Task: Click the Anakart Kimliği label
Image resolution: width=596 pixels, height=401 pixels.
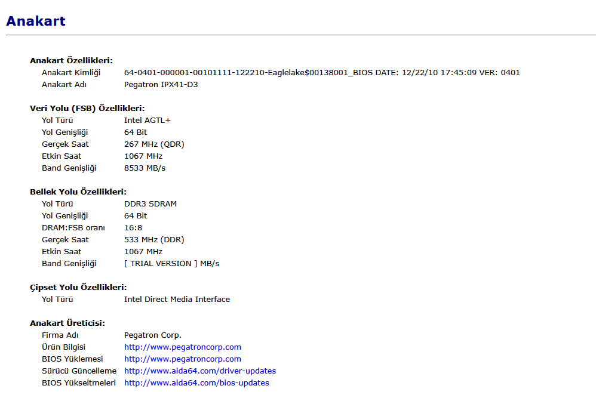Action: coord(71,73)
